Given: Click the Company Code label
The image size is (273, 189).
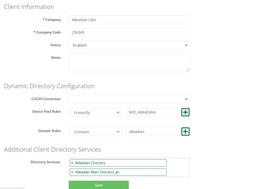Looking at the screenshot, I should pyautogui.click(x=48, y=32).
